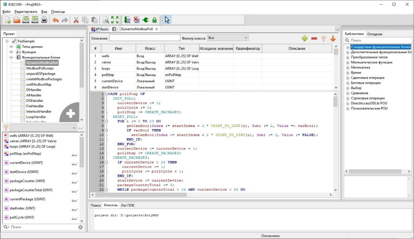Remove variable with red minus icon
Viewport: 414px width, 239px height.
pyautogui.click(x=314, y=38)
